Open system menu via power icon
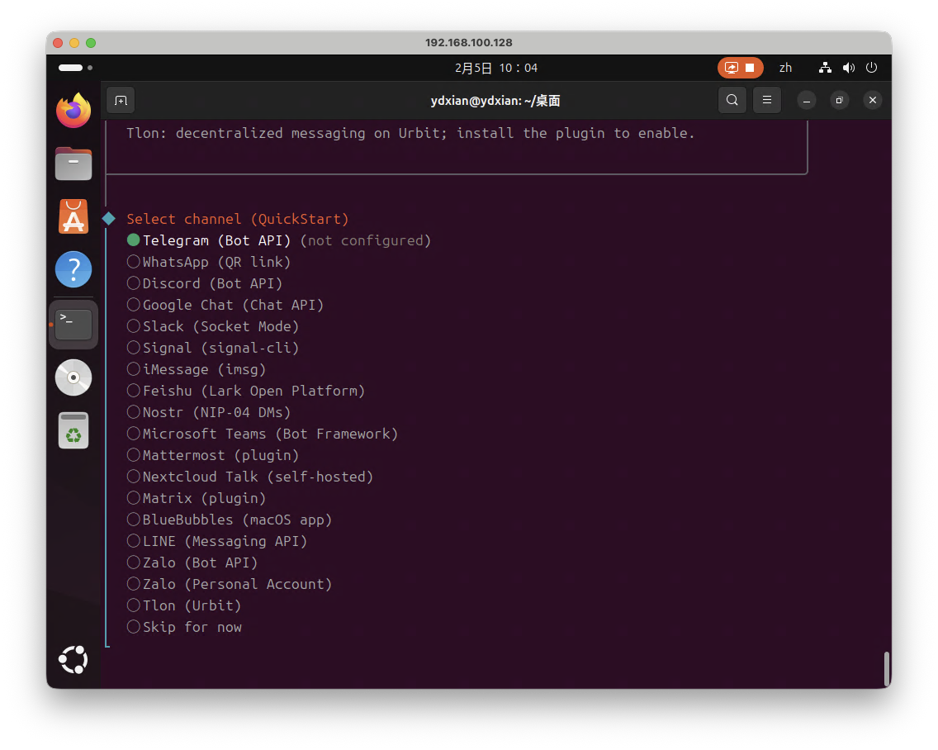 tap(871, 68)
